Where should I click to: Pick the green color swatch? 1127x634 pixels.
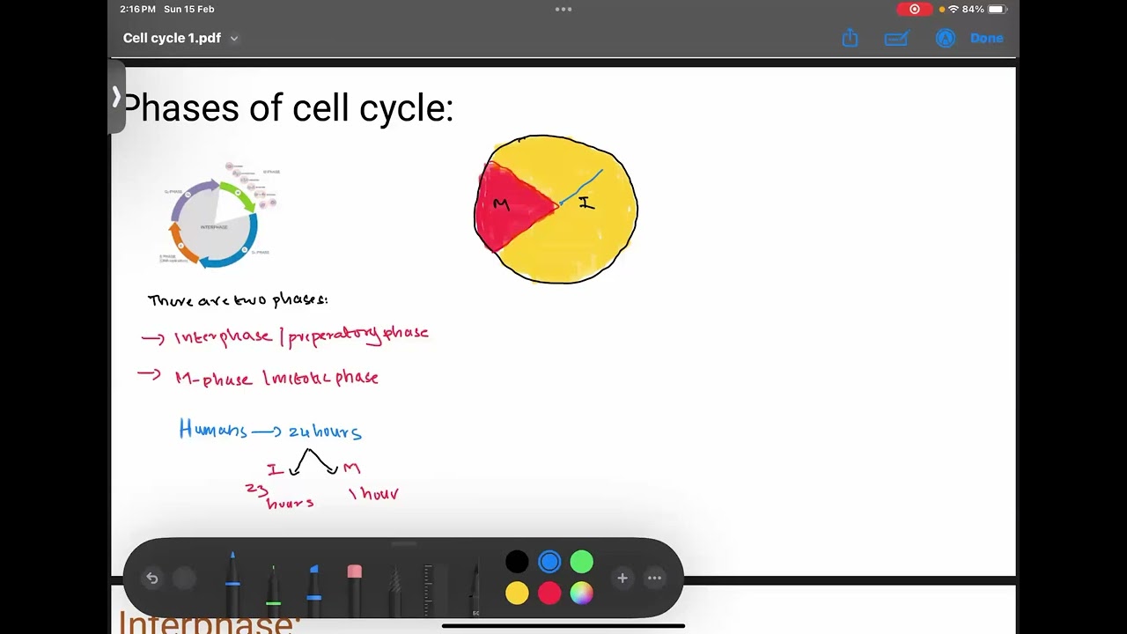point(581,562)
